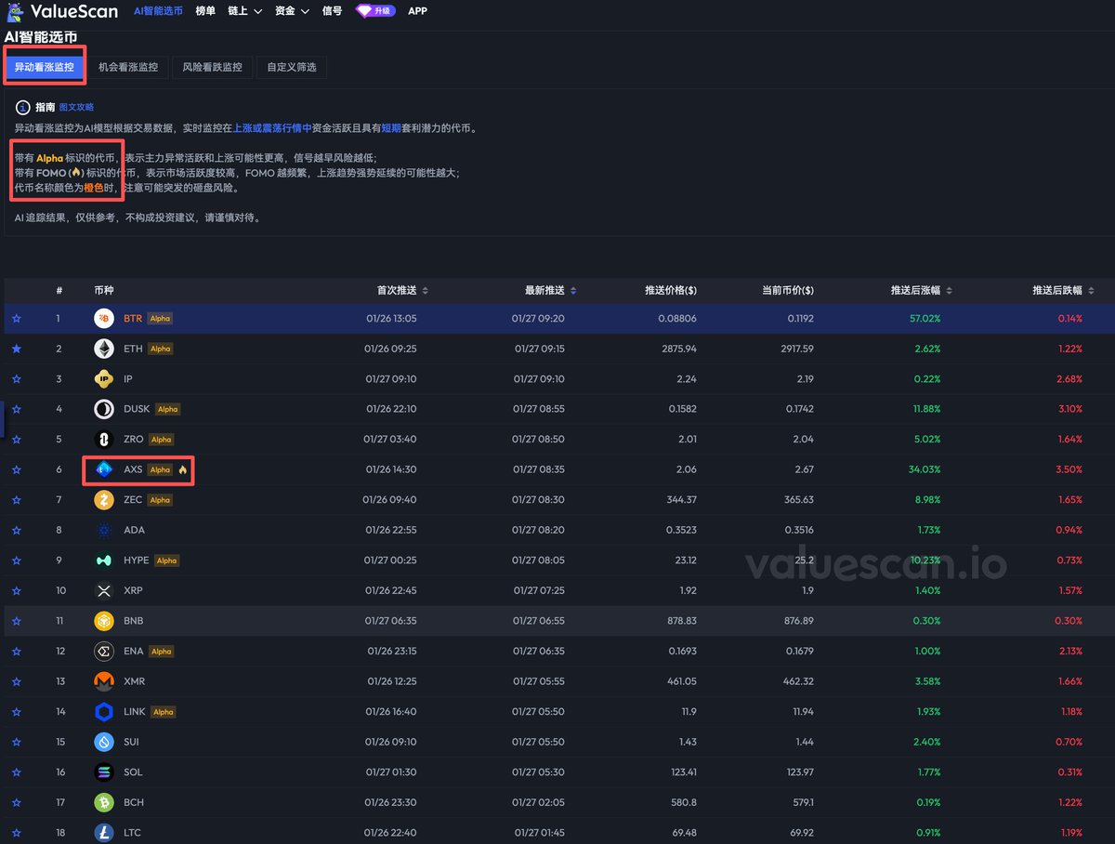The image size is (1115, 844).
Task: Click the LTC coin icon
Action: tap(104, 833)
